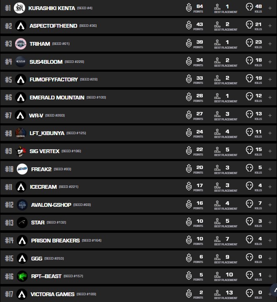The height and width of the screenshot is (302, 277).
Task: Expand the GGG row with plus
Action: [269, 258]
